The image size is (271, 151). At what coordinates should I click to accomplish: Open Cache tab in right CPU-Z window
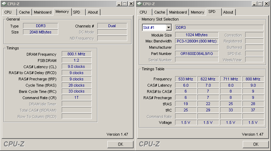[x=160, y=12]
